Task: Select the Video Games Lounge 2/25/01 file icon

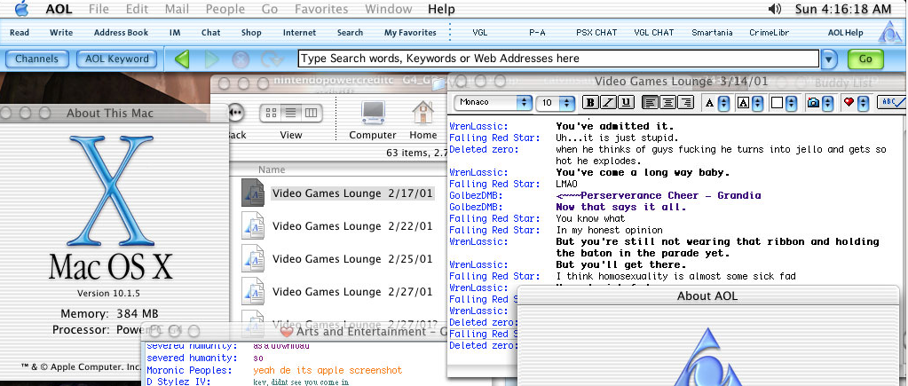Action: (x=253, y=259)
